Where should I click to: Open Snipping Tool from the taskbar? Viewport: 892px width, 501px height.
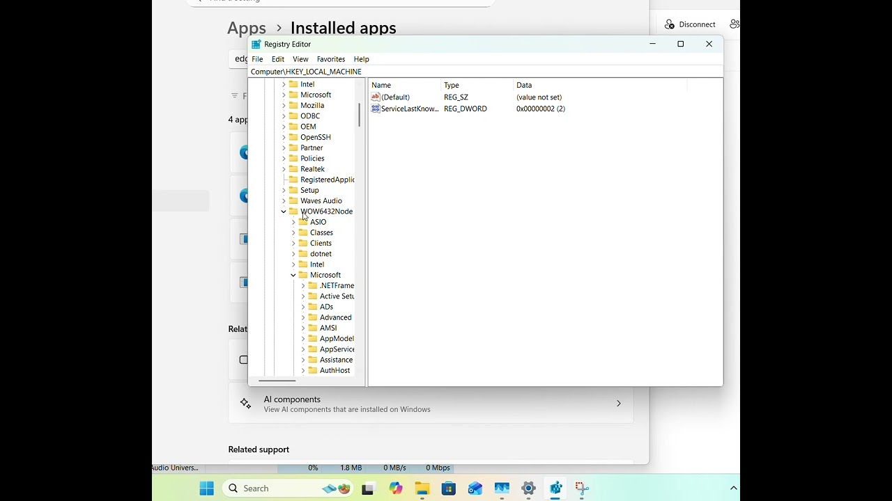pyautogui.click(x=582, y=488)
